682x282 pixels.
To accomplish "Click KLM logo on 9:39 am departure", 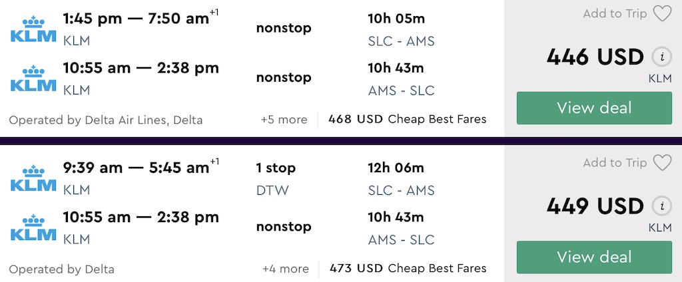I will [33, 178].
